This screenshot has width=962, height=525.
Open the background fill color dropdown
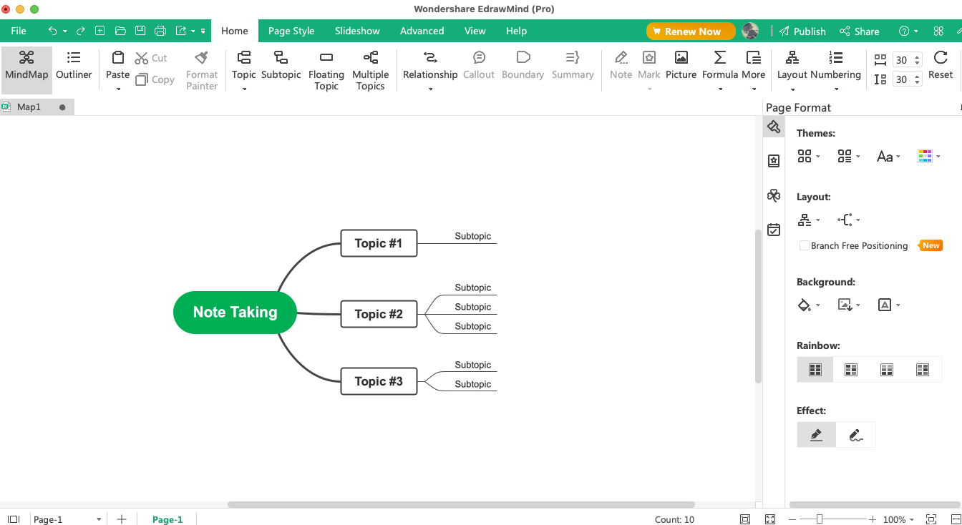[x=809, y=305]
